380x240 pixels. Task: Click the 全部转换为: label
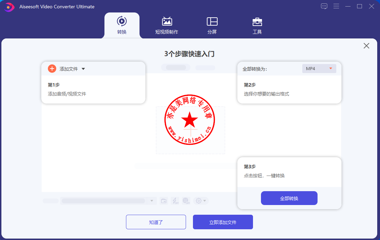(x=255, y=69)
